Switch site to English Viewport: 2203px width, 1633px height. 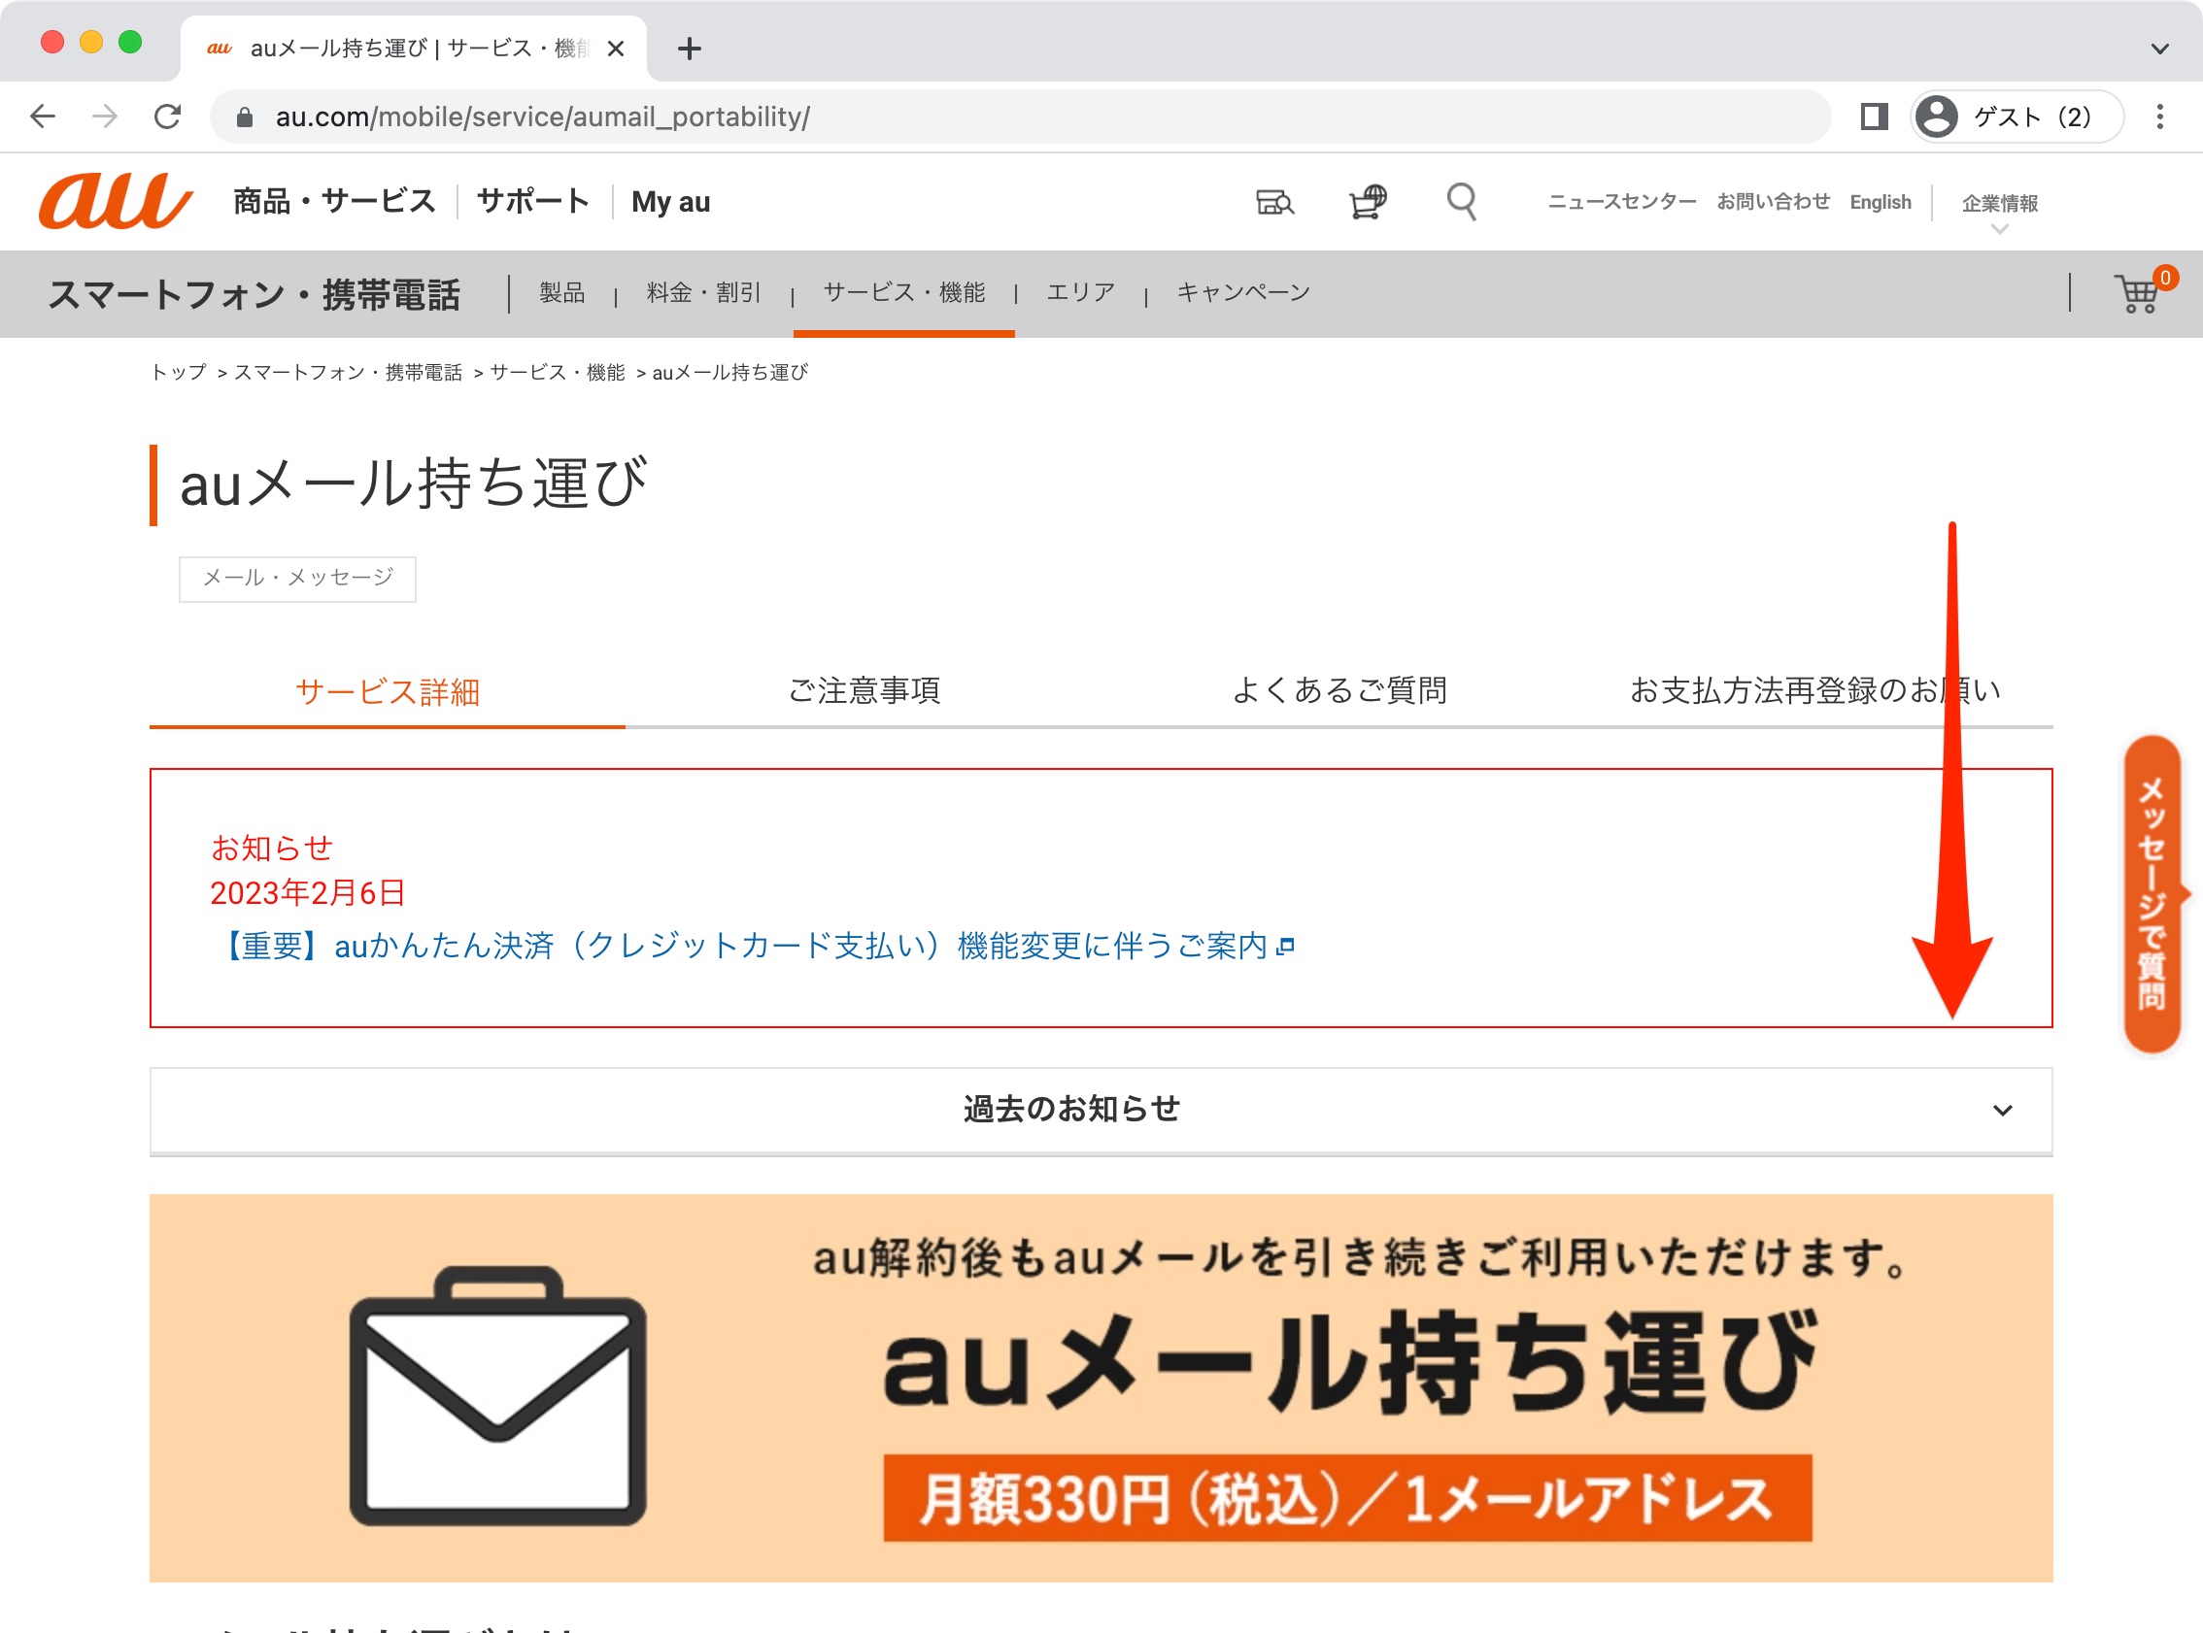click(x=1880, y=202)
